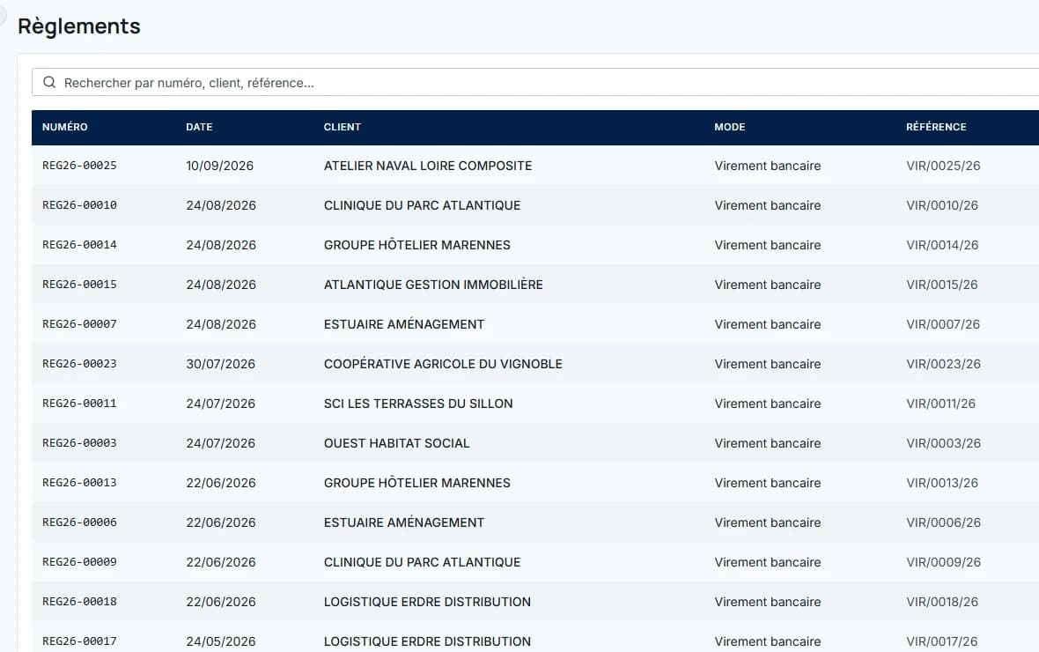Select payment number REG26-00007
This screenshot has width=1039, height=652.
pos(79,323)
